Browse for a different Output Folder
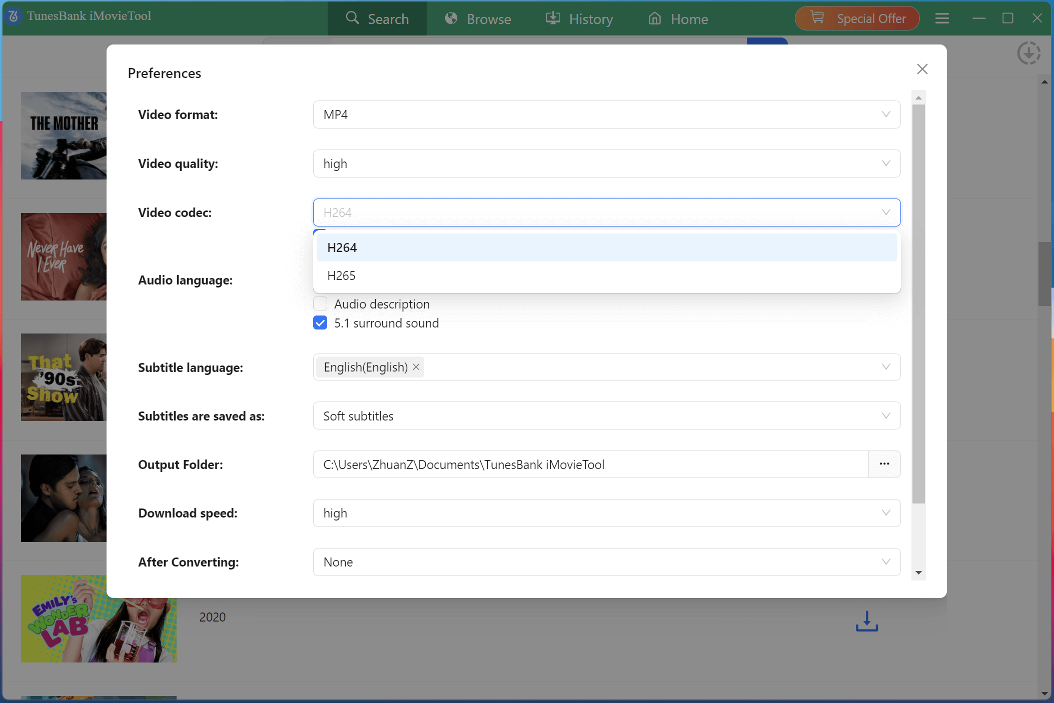 point(884,464)
